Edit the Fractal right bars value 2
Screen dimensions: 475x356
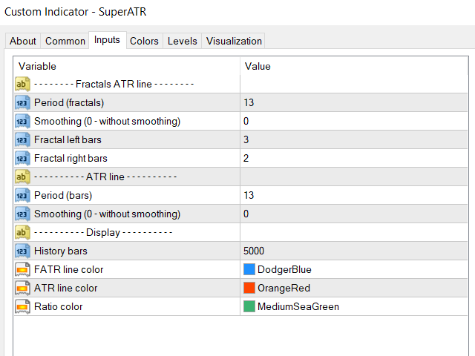(x=354, y=158)
